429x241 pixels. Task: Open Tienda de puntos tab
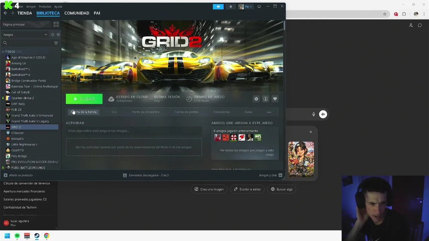pyautogui.click(x=186, y=112)
